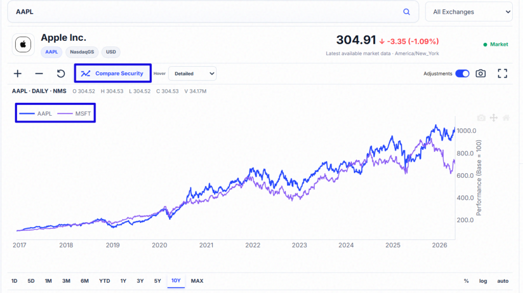The image size is (523, 293).
Task: Toggle the AAPL series in the legend
Action: [x=36, y=114]
